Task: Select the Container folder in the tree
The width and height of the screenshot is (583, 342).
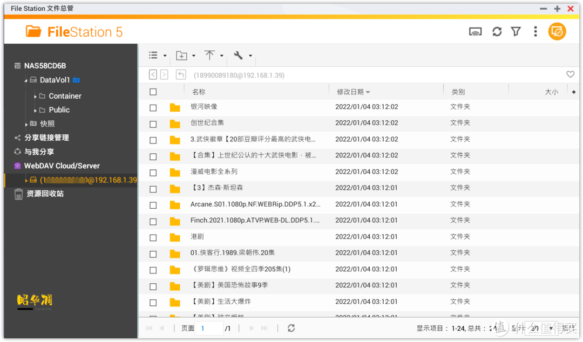Action: pos(65,96)
